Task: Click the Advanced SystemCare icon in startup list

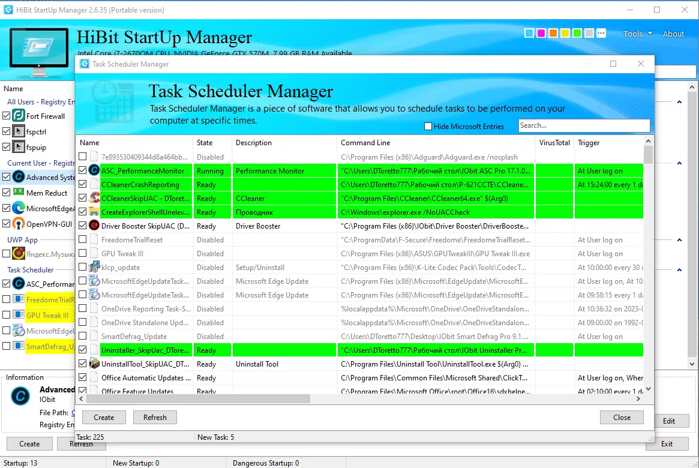Action: (18, 177)
